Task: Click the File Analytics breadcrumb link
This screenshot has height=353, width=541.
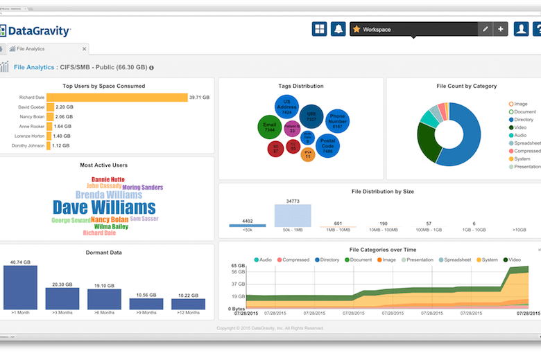Action: click(x=34, y=67)
